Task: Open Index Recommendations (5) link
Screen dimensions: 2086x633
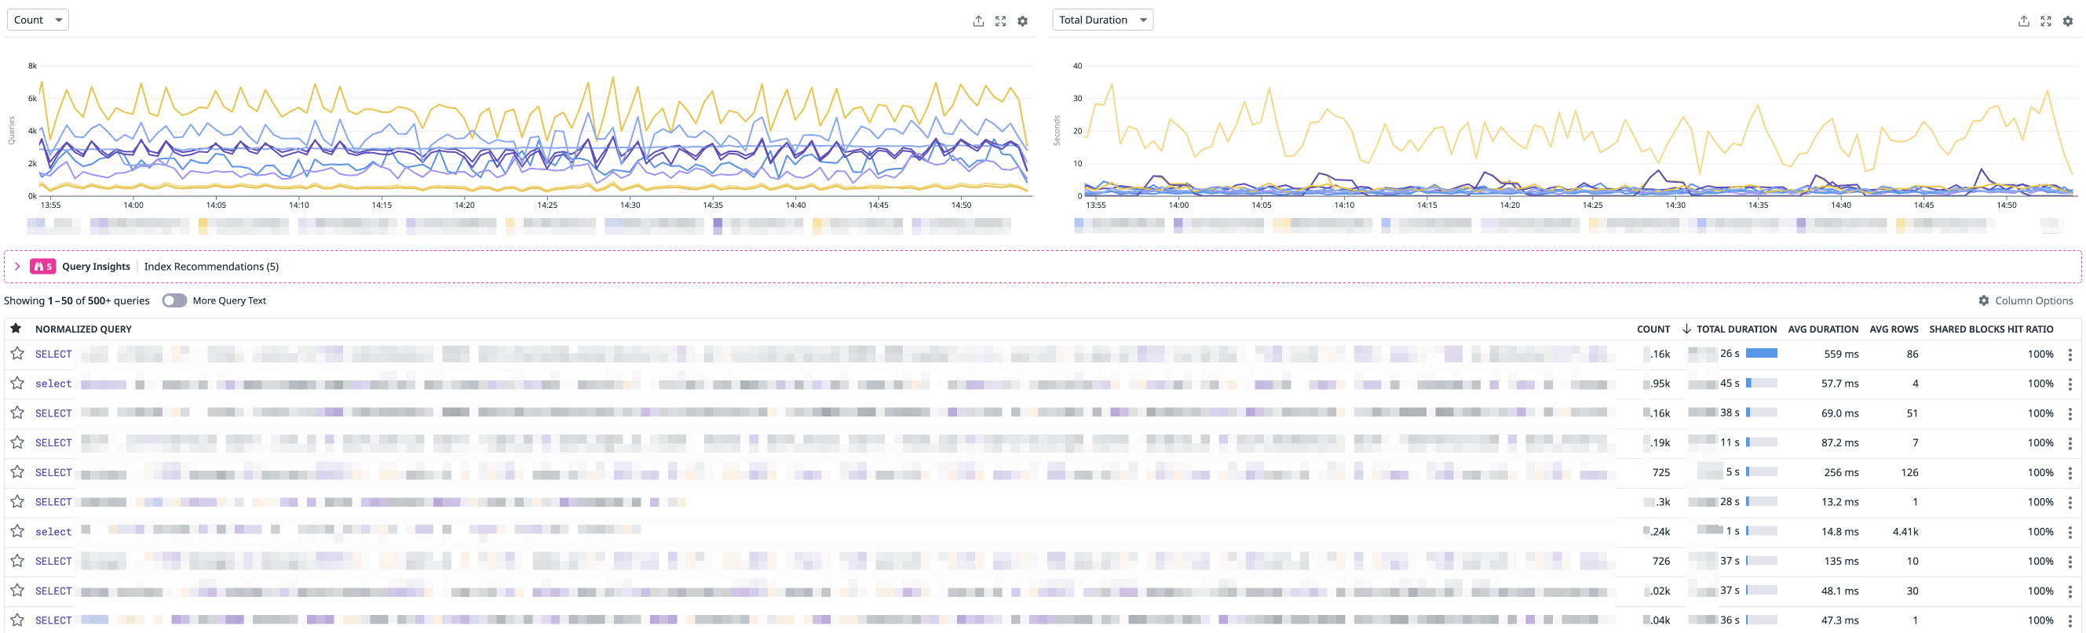Action: click(211, 267)
